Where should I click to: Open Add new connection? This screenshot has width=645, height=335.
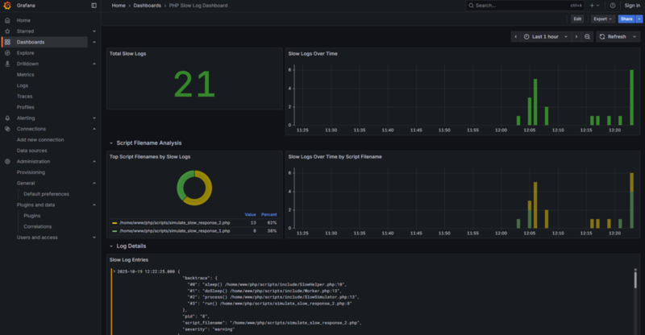pyautogui.click(x=40, y=140)
